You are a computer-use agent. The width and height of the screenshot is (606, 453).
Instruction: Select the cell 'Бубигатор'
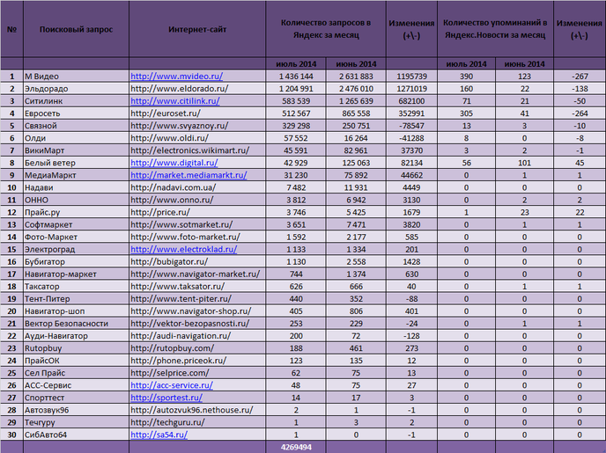[76, 261]
